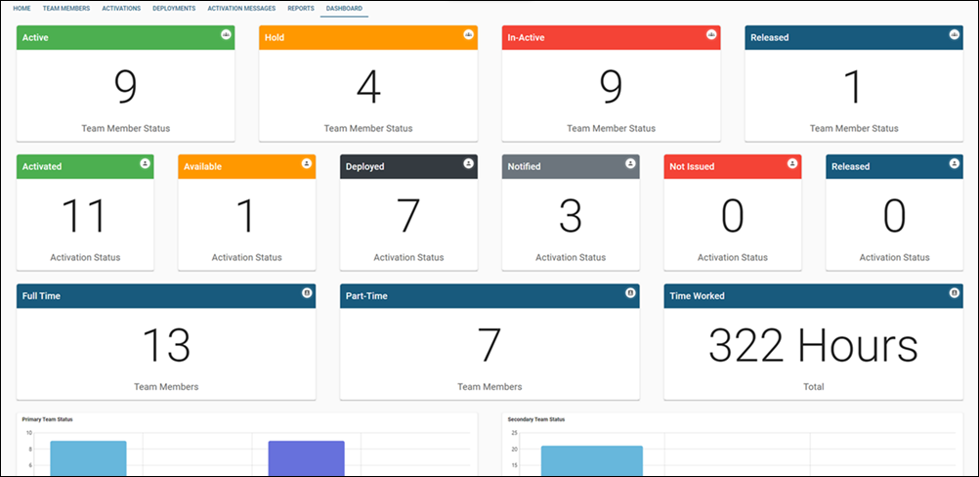Click the icon on the Part-Time card header
The height and width of the screenshot is (477, 979).
[x=630, y=292]
